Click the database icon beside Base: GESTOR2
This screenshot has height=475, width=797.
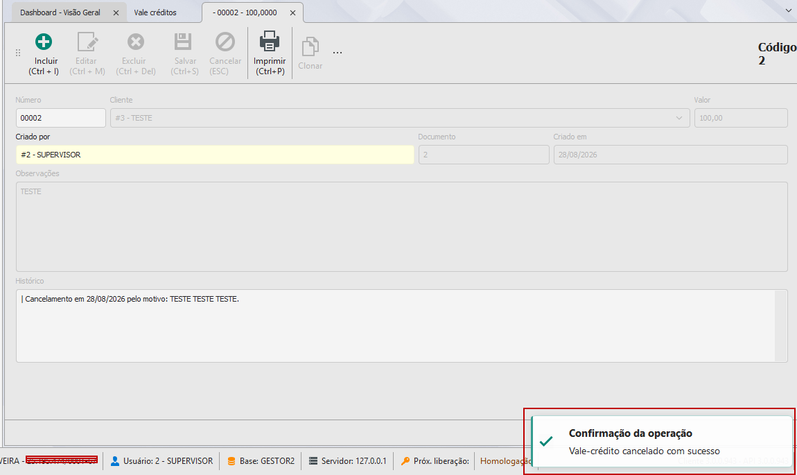(x=231, y=461)
